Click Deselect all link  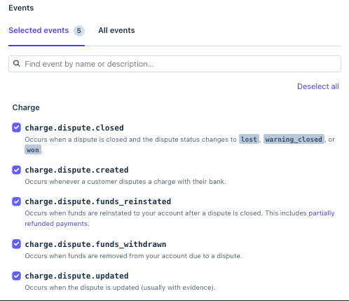[x=318, y=86]
